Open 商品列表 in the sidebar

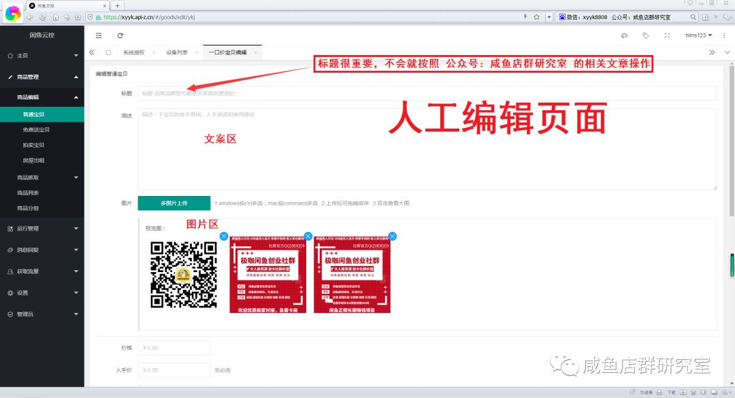coord(28,193)
